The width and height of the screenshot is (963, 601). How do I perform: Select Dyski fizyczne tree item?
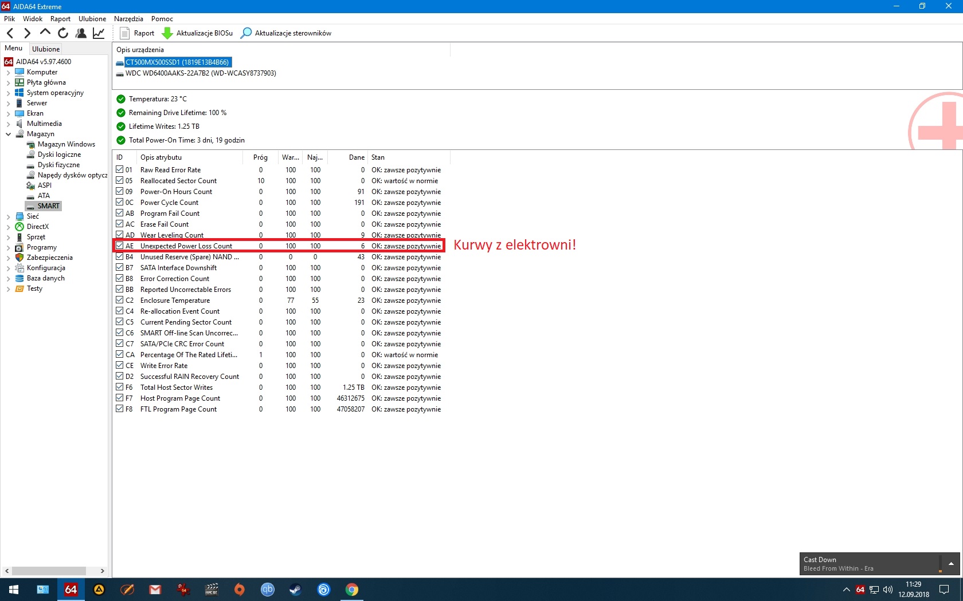tap(58, 165)
